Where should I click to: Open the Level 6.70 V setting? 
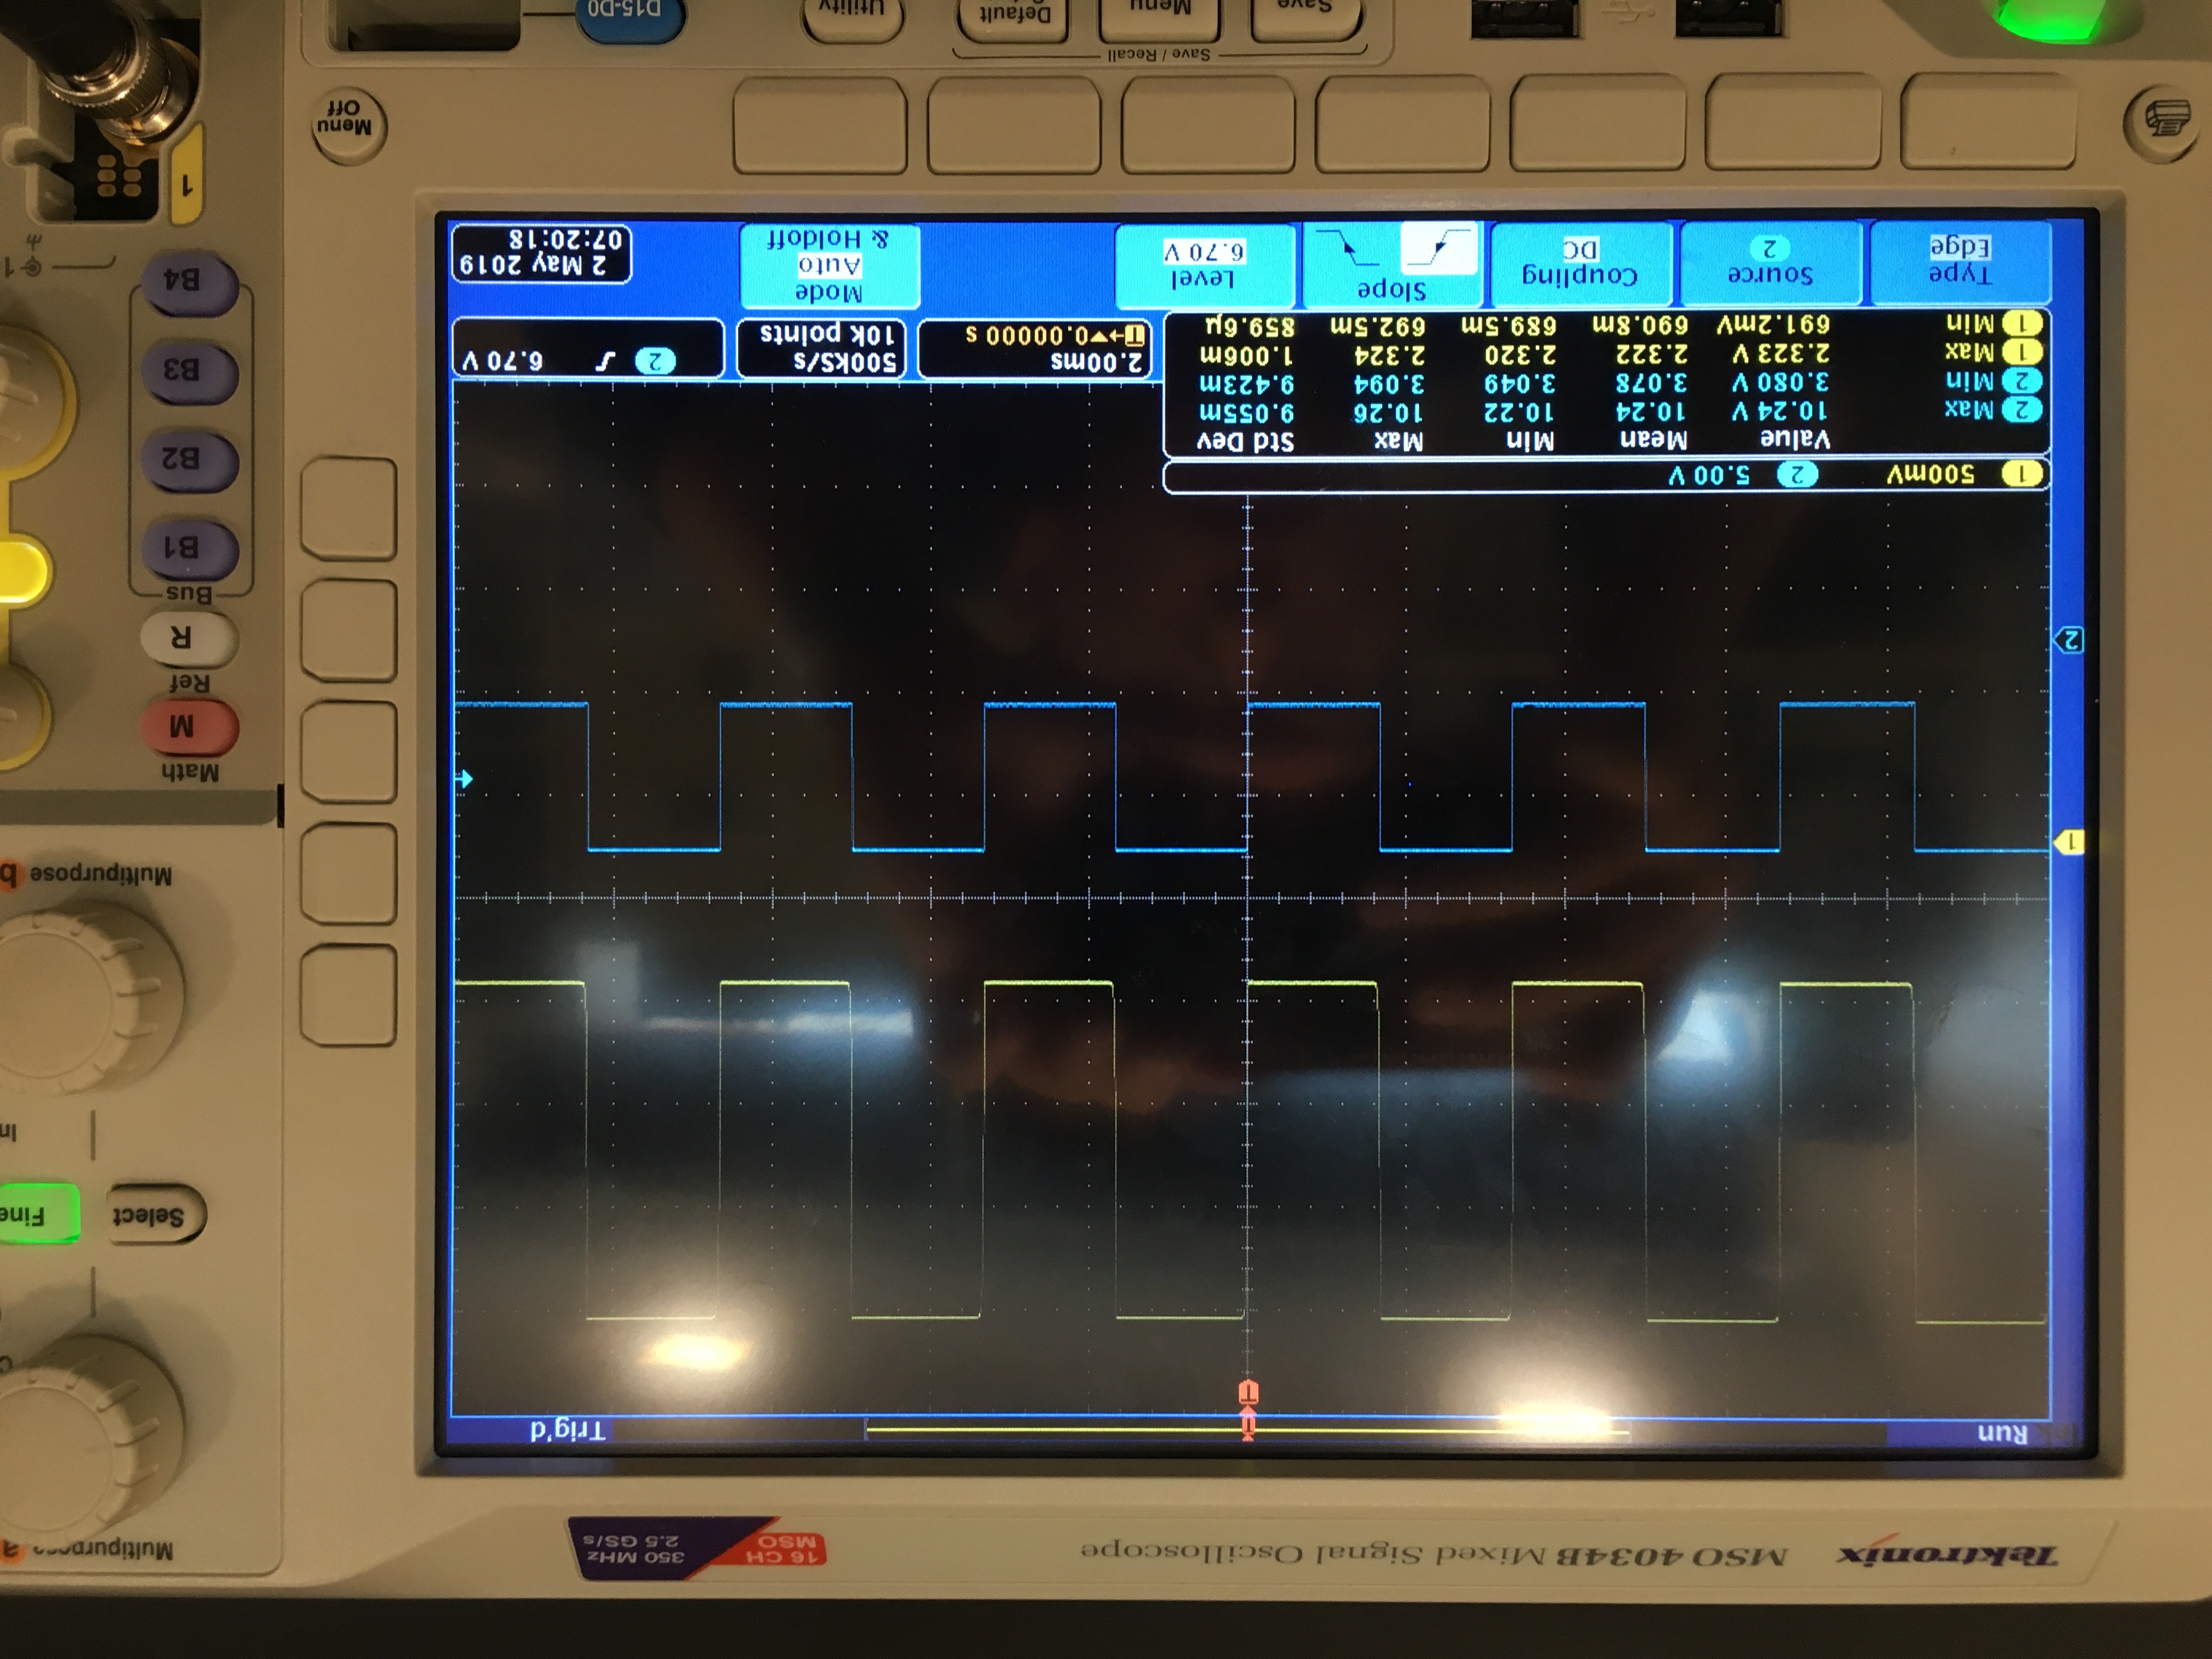(x=1205, y=265)
